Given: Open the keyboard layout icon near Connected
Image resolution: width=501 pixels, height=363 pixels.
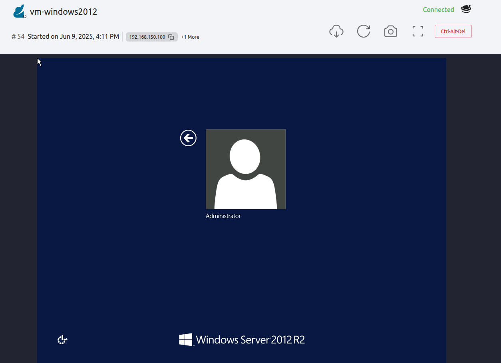Looking at the screenshot, I should (x=466, y=9).
